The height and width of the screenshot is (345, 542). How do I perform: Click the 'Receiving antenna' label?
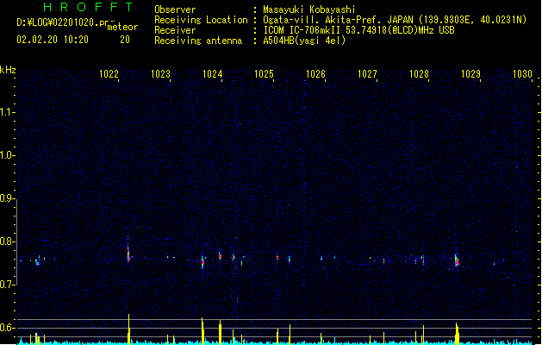click(198, 41)
